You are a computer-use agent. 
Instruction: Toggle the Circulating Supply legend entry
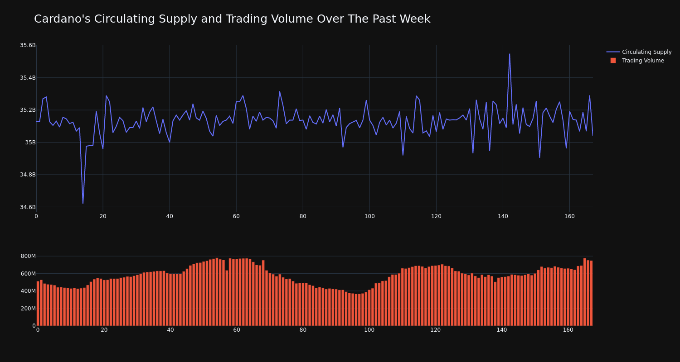click(639, 52)
